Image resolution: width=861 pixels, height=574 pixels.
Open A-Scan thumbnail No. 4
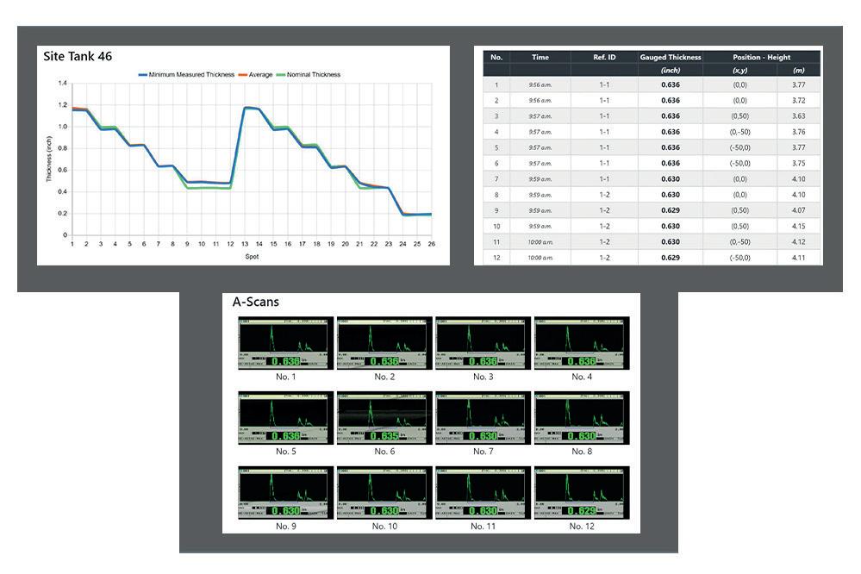[582, 343]
